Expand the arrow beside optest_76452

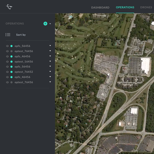[x=50, y=71]
